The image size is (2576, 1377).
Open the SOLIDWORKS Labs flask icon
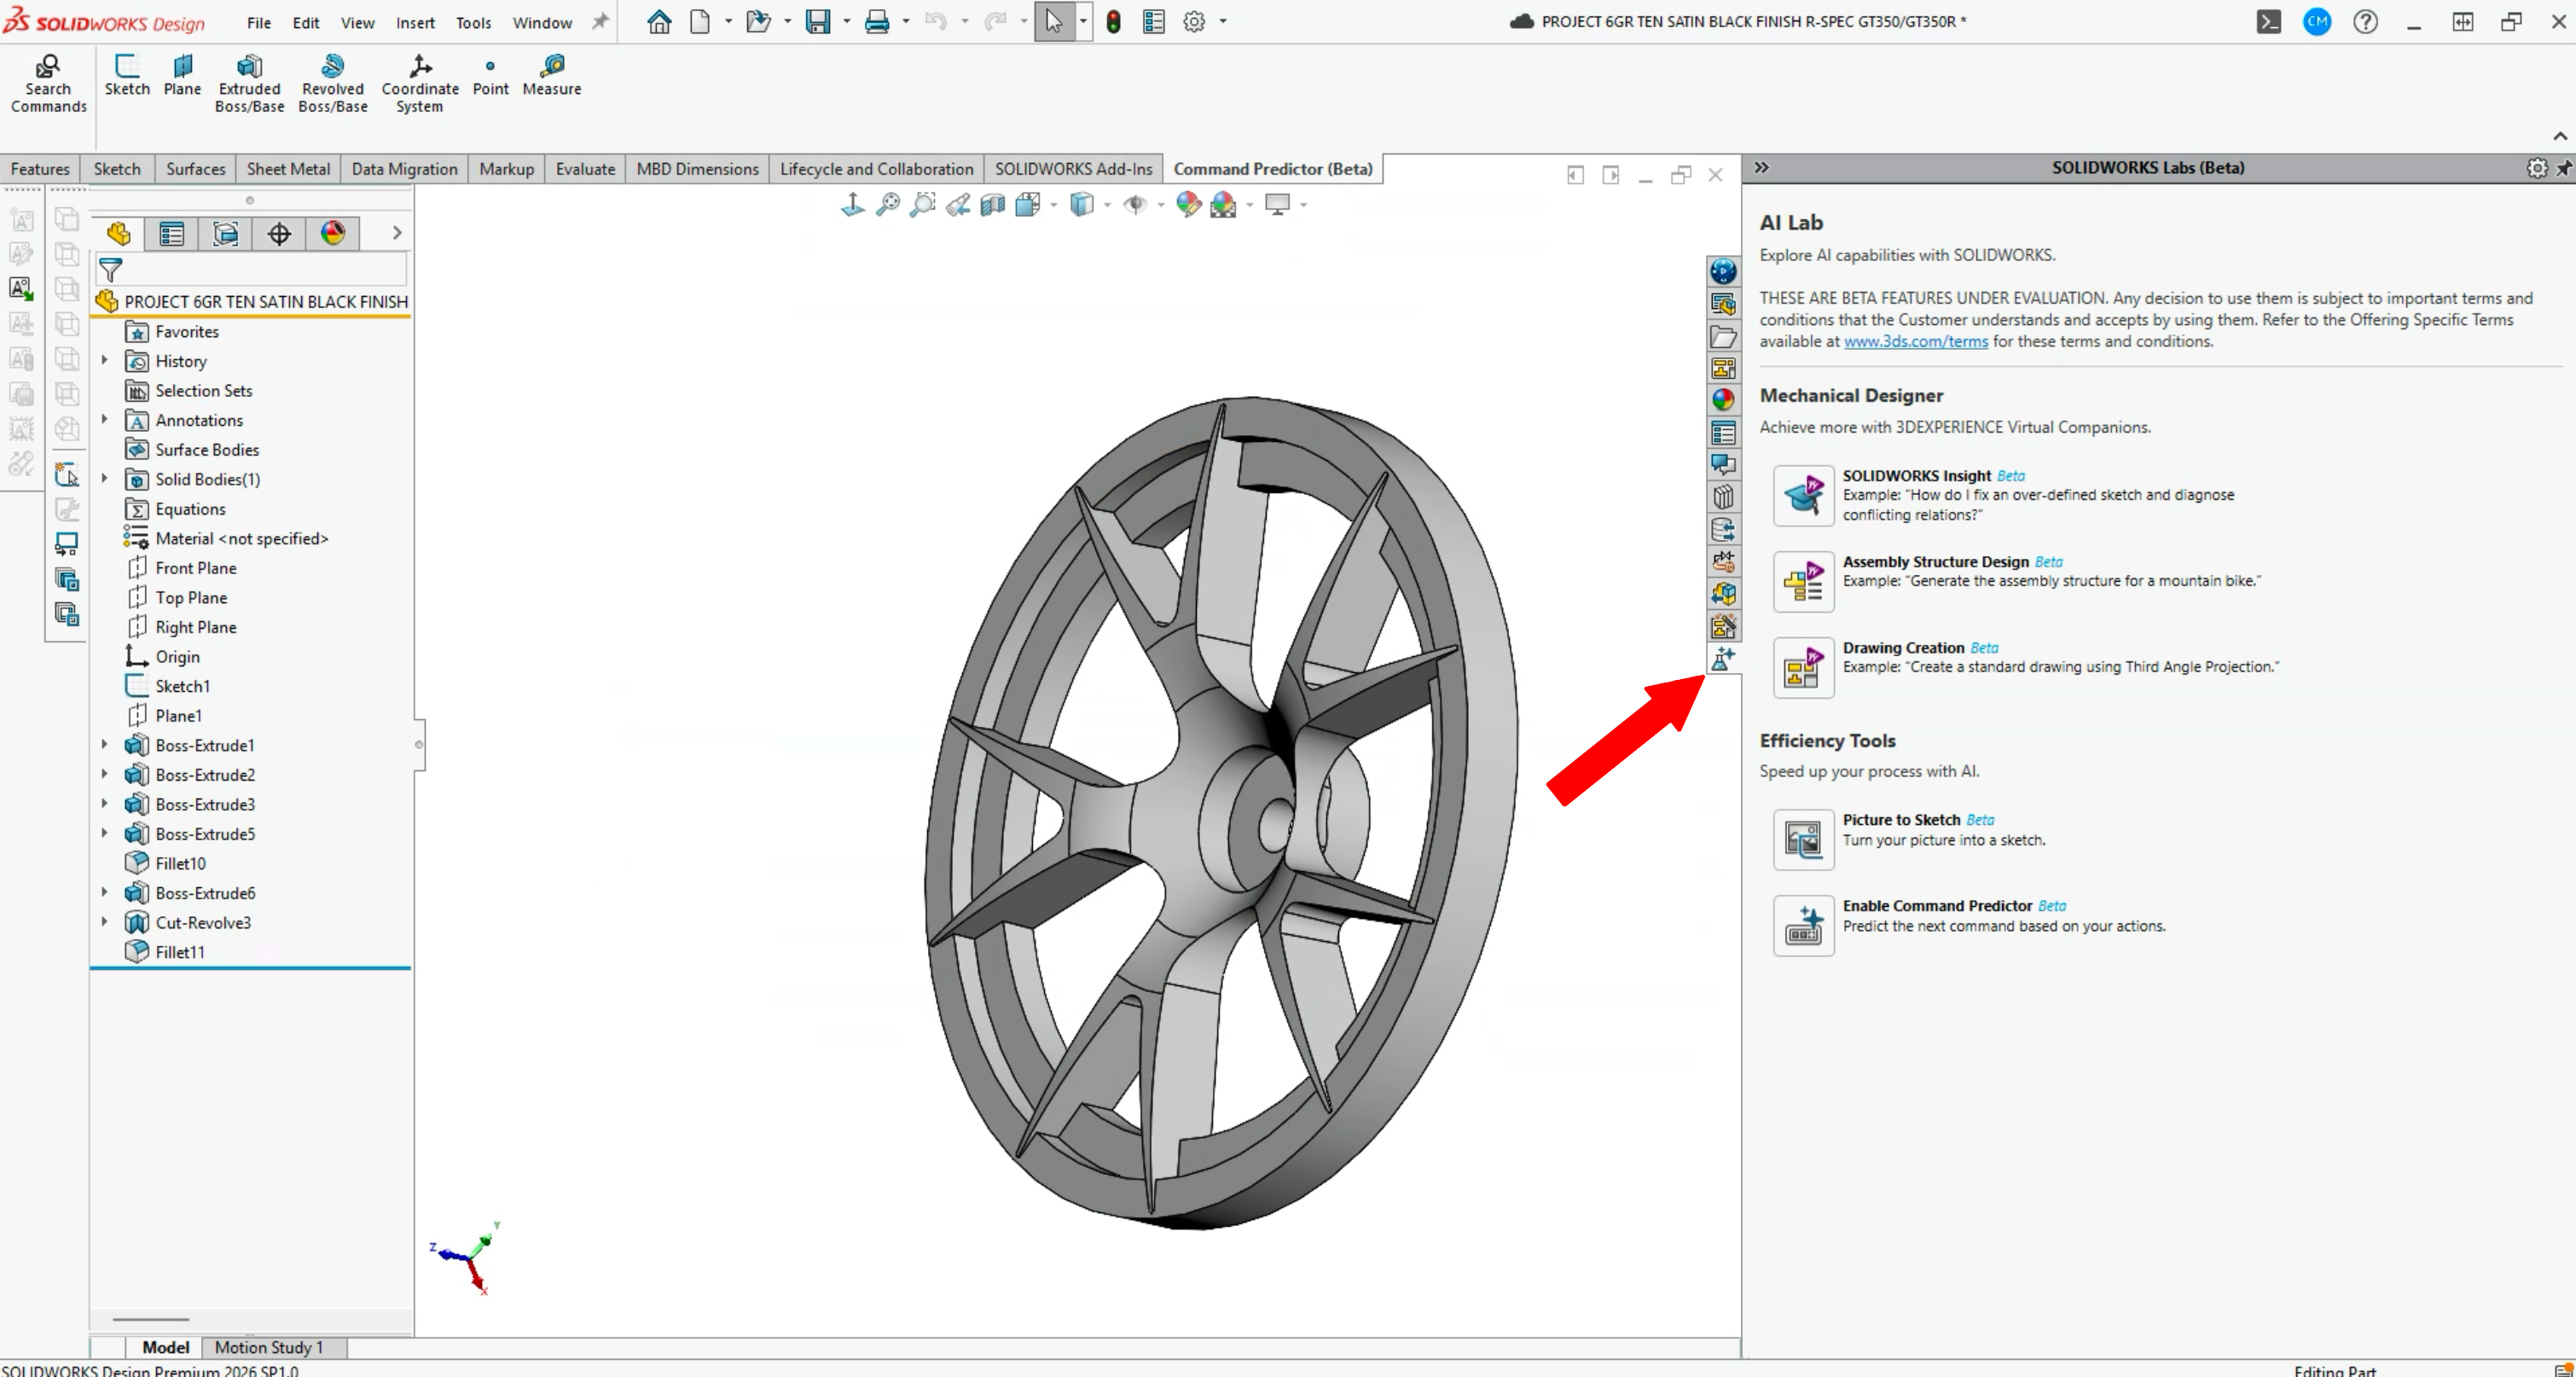tap(1722, 658)
